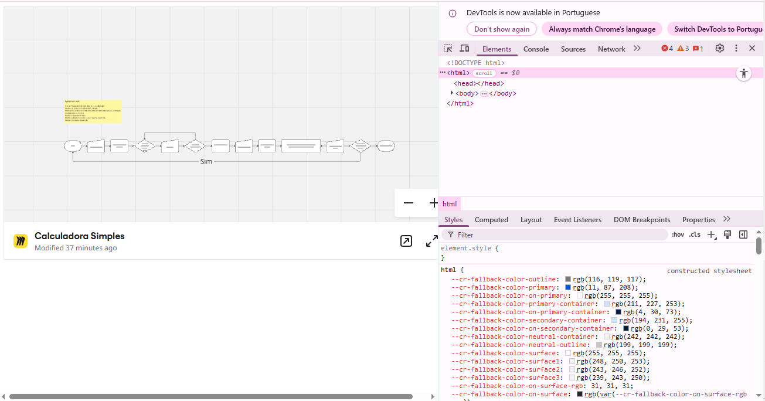Open the DevTools three-dot customize menu
The height and width of the screenshot is (401, 765).
(736, 49)
